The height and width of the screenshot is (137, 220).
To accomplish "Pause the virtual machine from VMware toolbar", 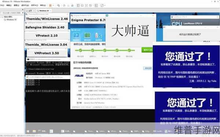I will (x=50, y=5).
